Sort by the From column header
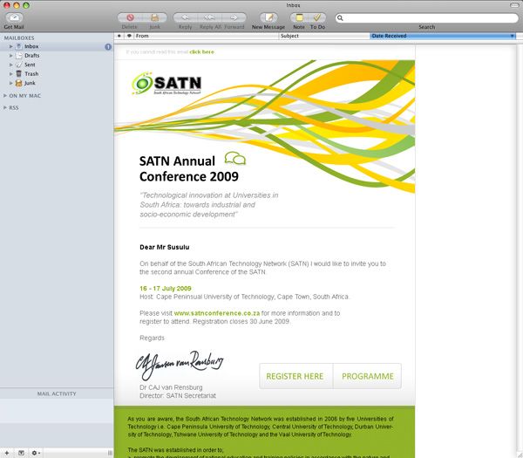This screenshot has width=523, height=458. pos(206,36)
